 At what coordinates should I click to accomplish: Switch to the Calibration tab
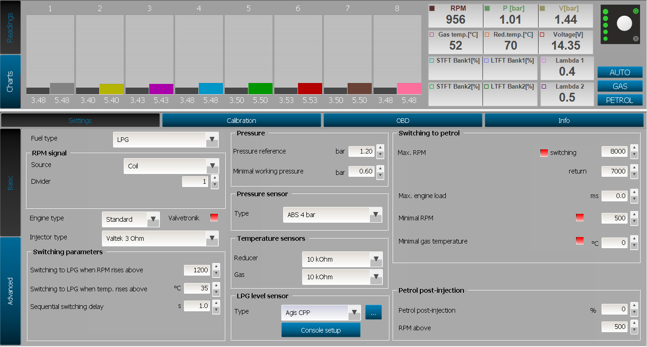[x=241, y=120]
